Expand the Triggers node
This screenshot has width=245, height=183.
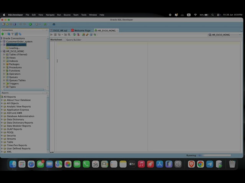coord(4,83)
